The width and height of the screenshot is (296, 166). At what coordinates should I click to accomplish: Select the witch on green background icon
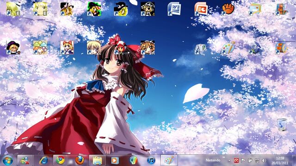click(x=94, y=9)
